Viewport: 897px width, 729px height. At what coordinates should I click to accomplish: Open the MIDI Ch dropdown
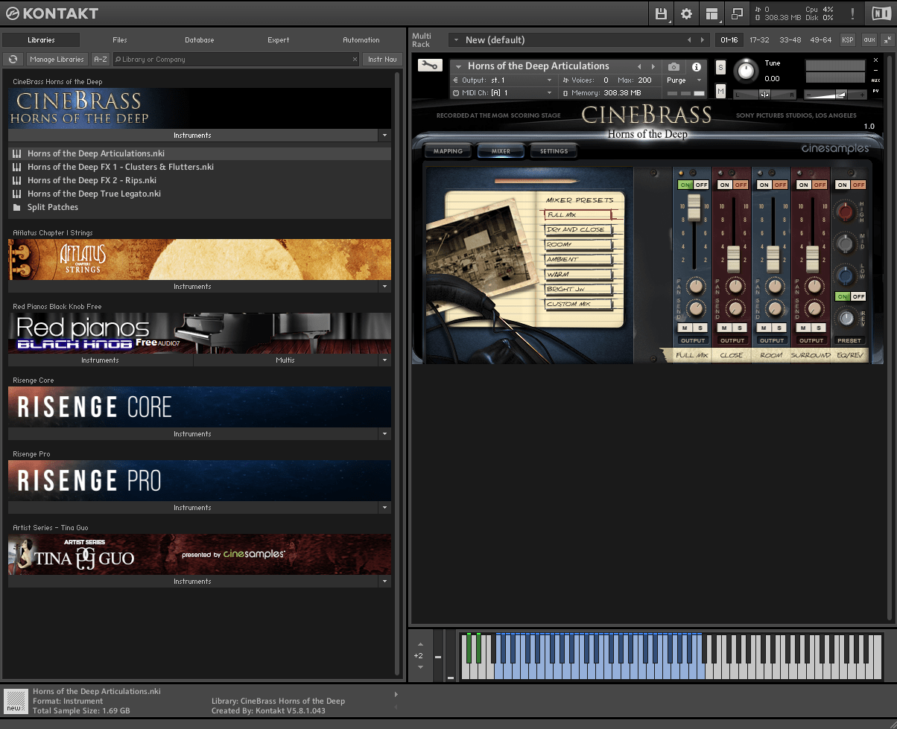pos(503,93)
